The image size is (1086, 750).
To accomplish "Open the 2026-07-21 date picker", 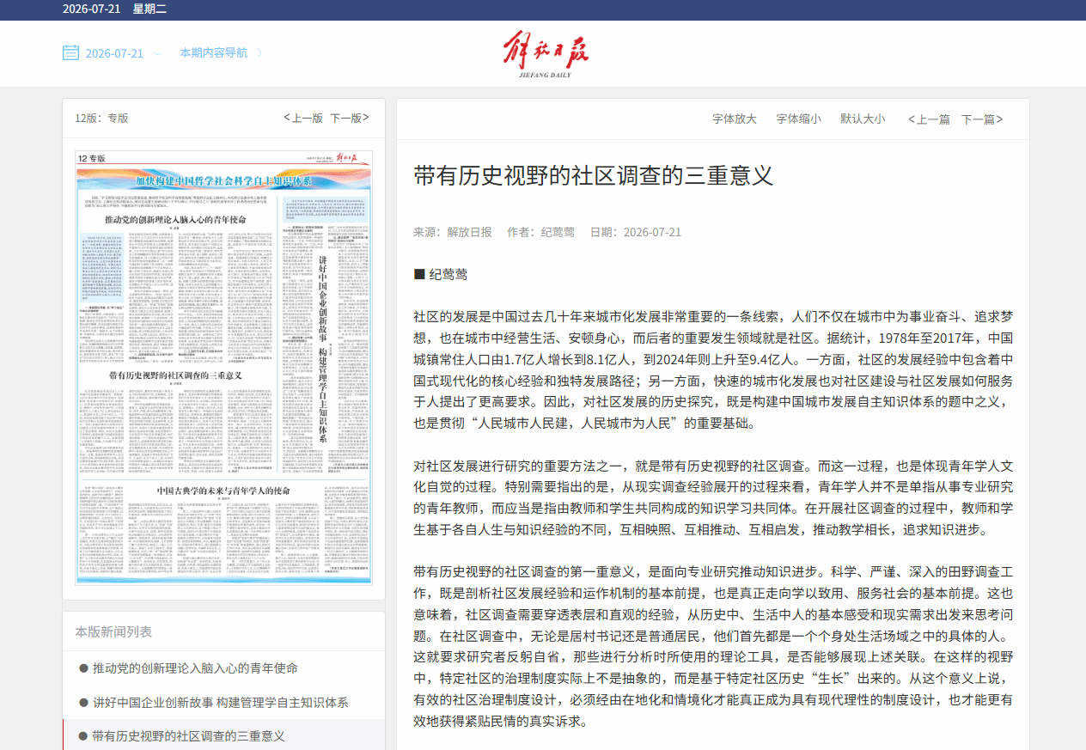I will coord(113,53).
